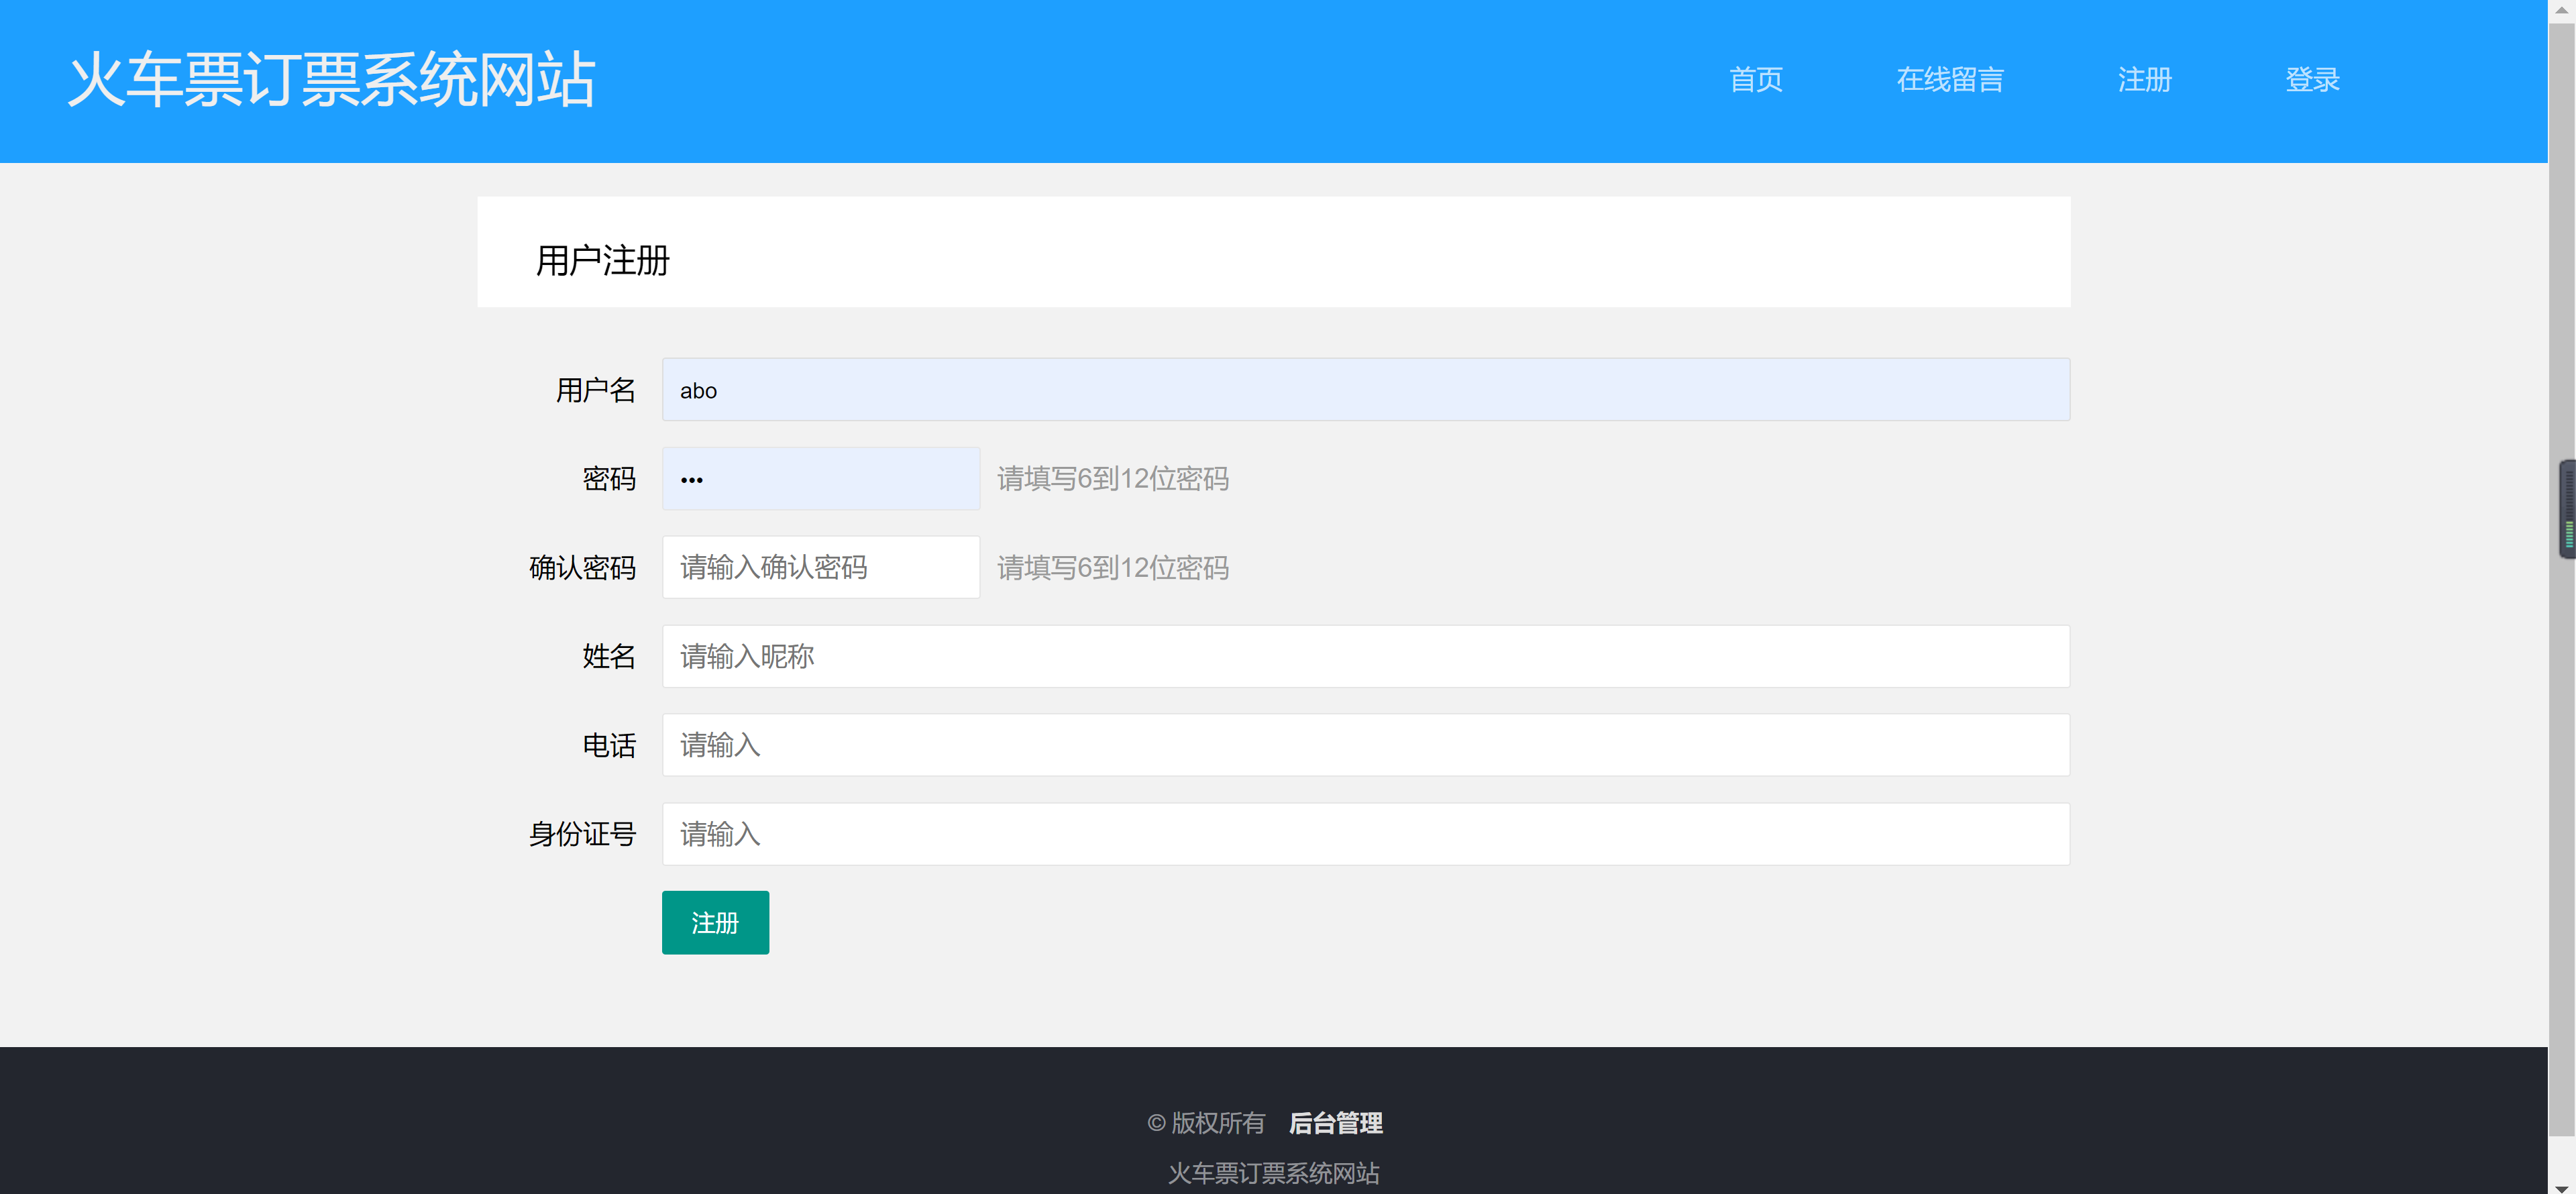
Task: Open the 首页 navigation menu item
Action: [x=1756, y=80]
